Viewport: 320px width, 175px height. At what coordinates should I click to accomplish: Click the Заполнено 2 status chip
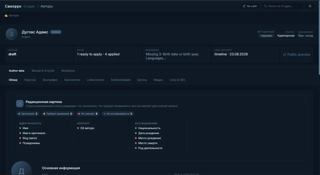tap(28, 114)
